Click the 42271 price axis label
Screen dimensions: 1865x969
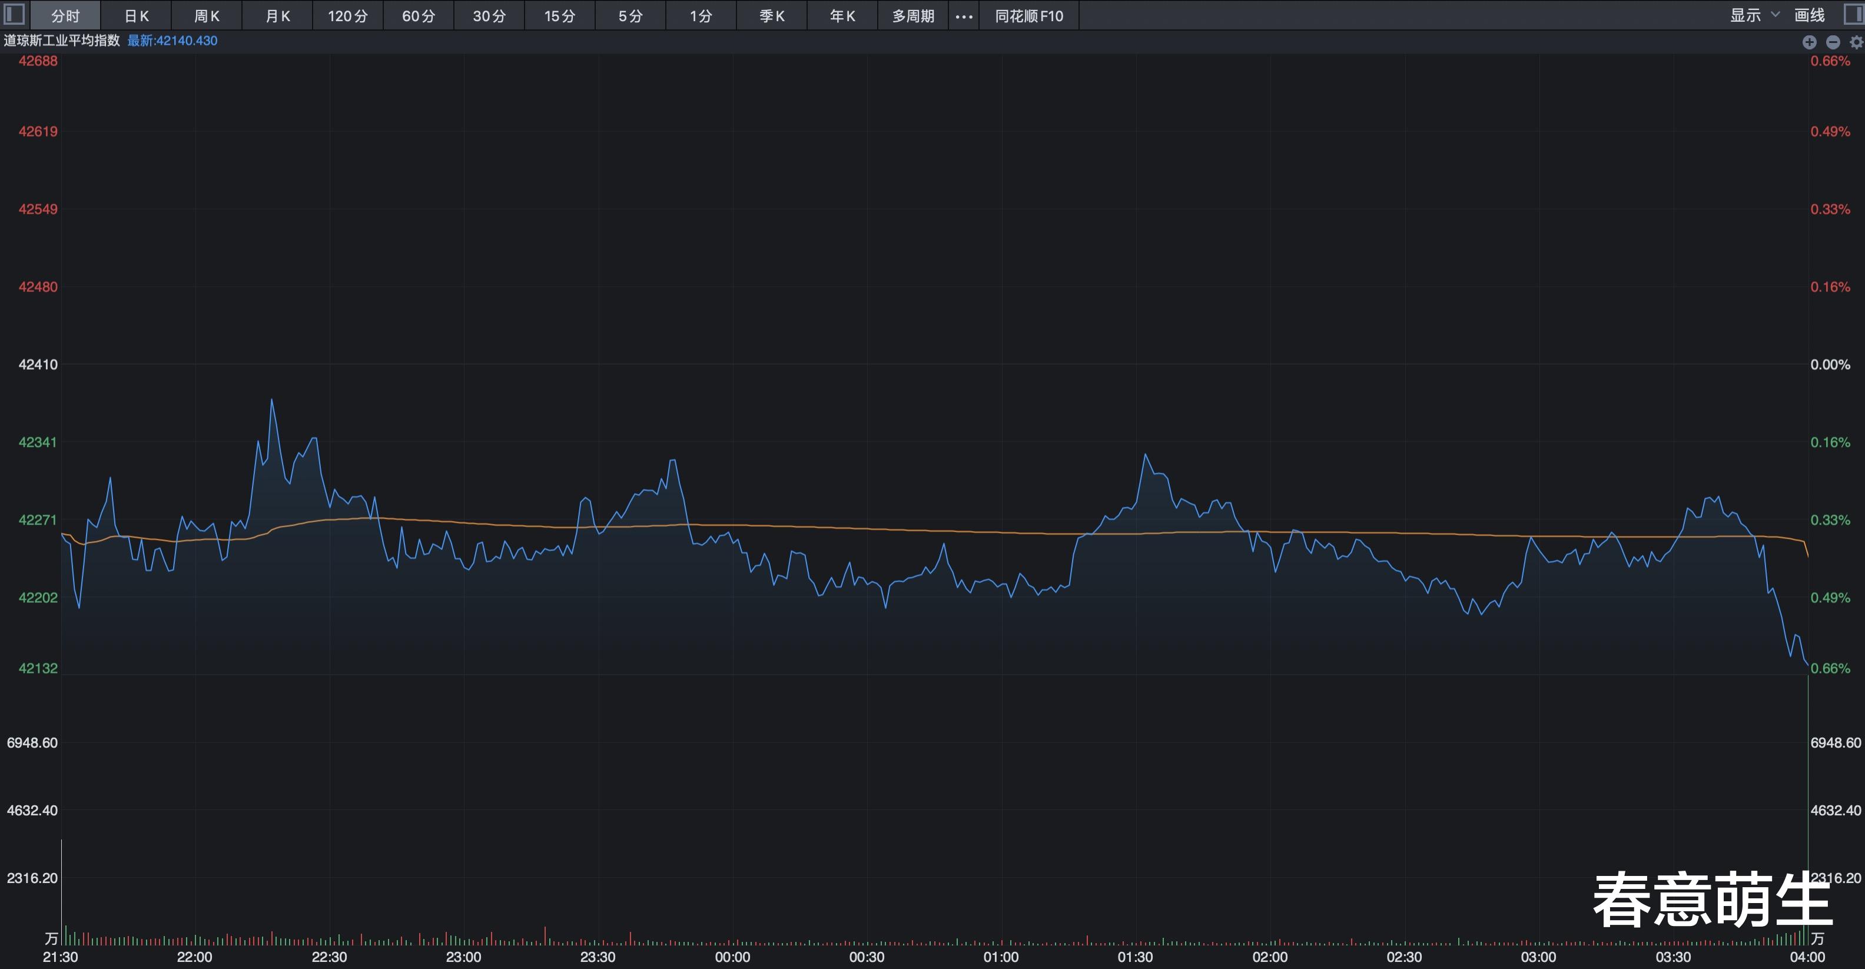pos(38,520)
